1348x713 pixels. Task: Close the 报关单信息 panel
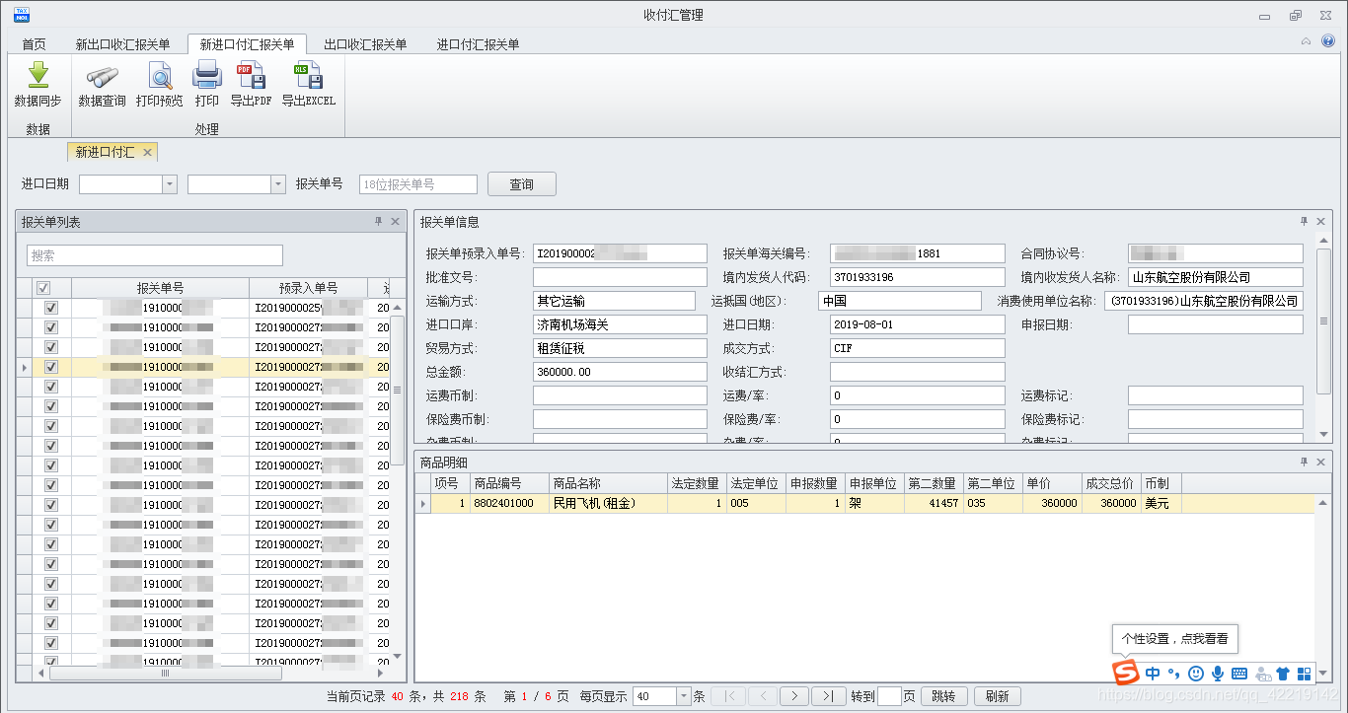[1321, 222]
